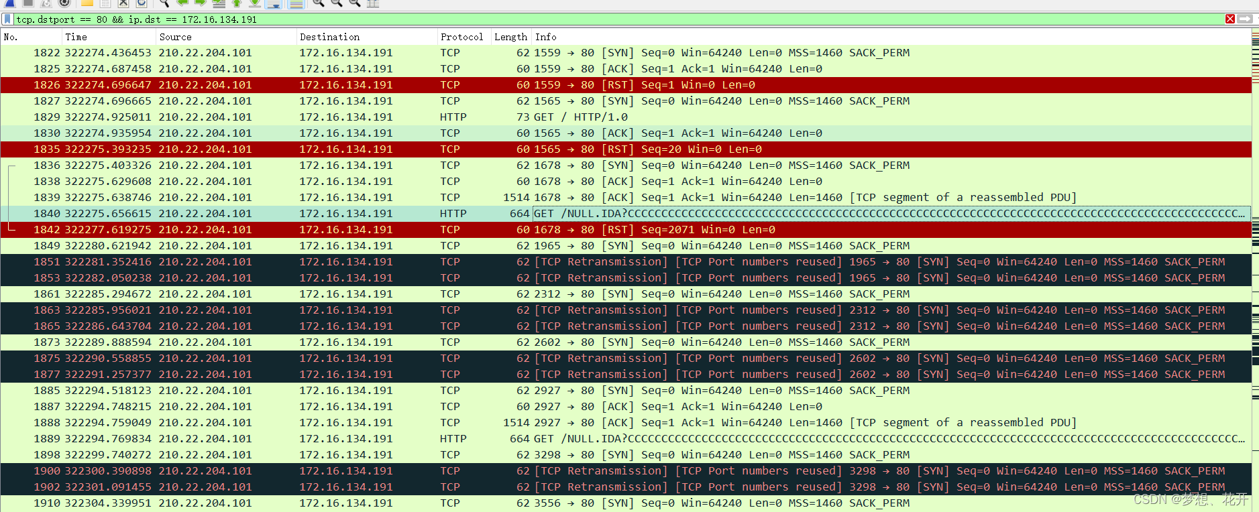The width and height of the screenshot is (1259, 512).
Task: Select packet 1827 SYN from port 1565
Action: pos(626,101)
